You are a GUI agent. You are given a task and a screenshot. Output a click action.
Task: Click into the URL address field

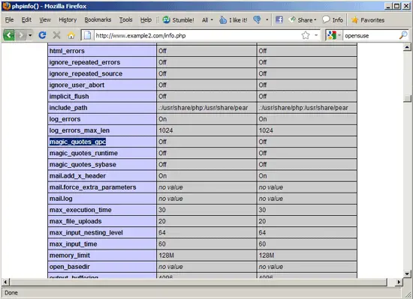pyautogui.click(x=197, y=35)
